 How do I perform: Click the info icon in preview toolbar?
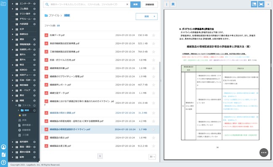click(167, 4)
